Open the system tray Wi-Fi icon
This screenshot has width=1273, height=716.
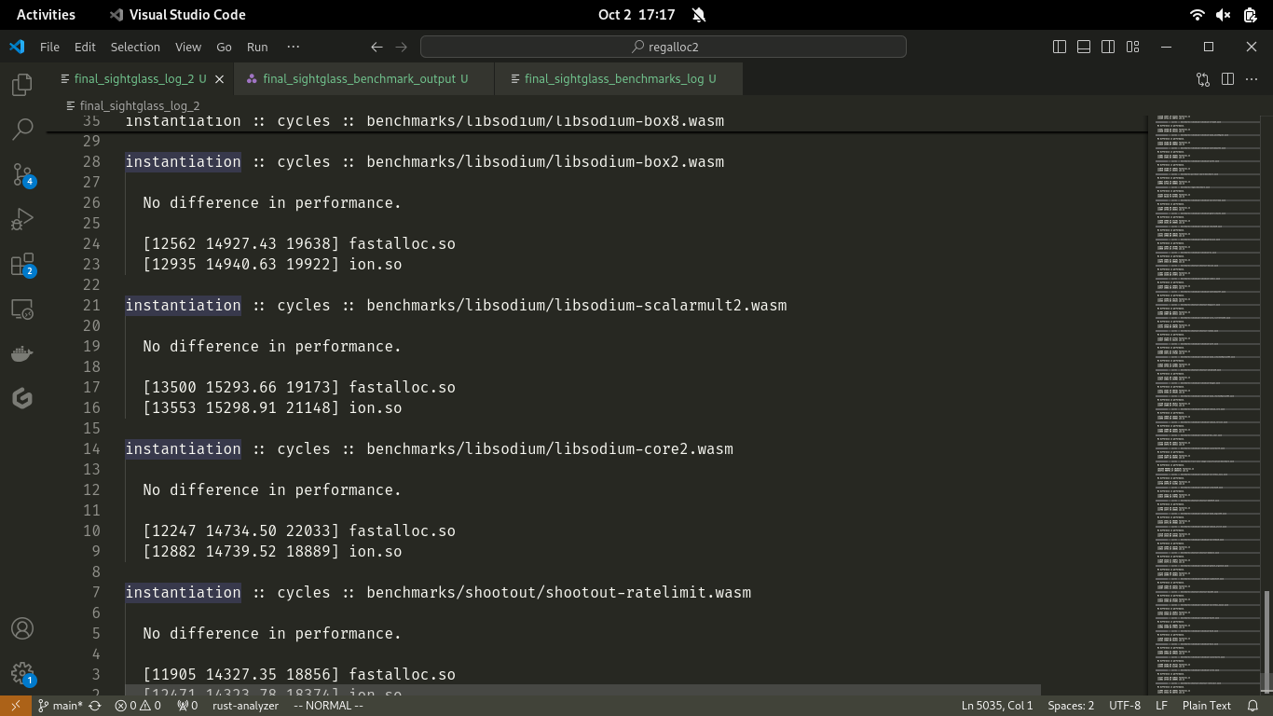(1198, 14)
